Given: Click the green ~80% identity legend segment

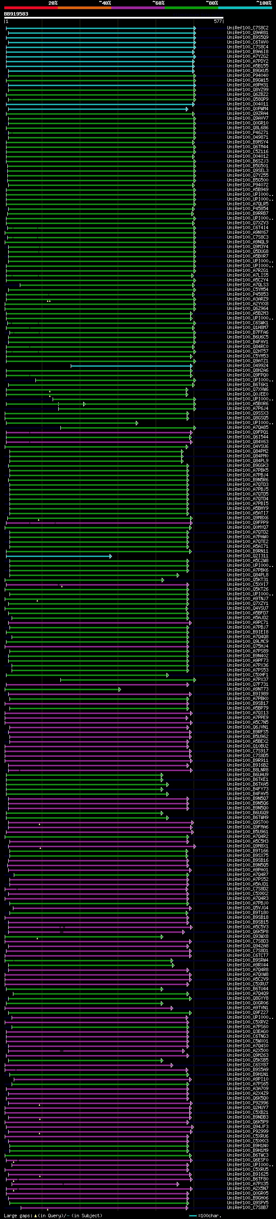Looking at the screenshot, I should coord(191,8).
